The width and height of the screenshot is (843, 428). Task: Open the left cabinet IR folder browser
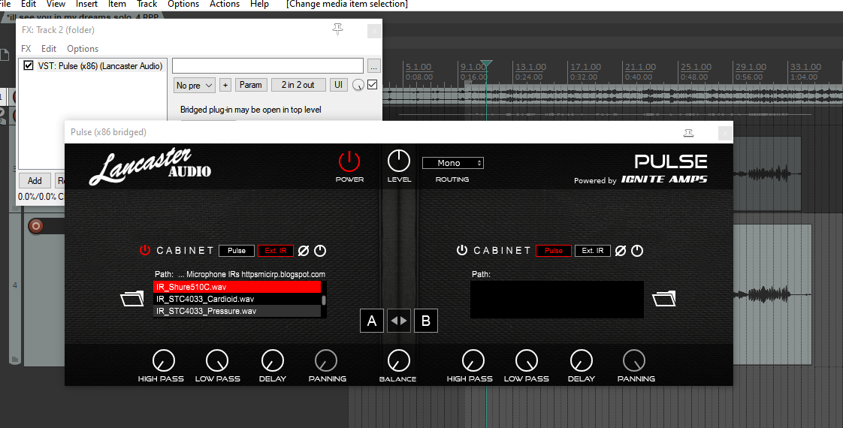click(x=132, y=299)
